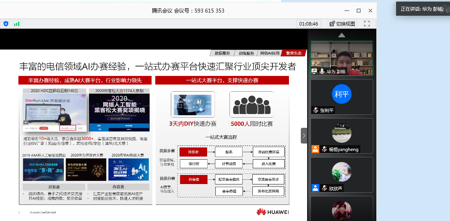Collapse the participant video sidebar
The height and width of the screenshot is (221, 450).
click(x=304, y=136)
